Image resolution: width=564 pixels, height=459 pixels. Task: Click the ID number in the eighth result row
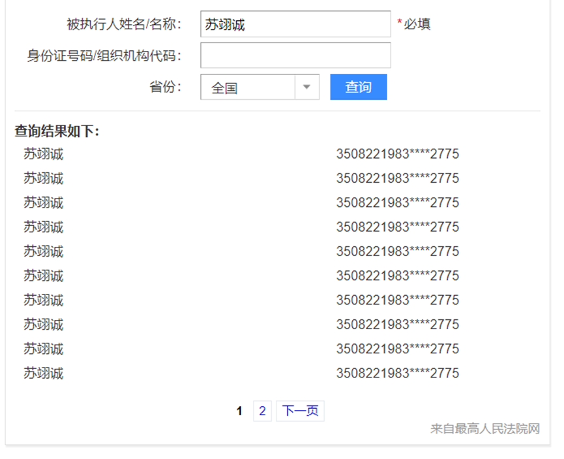[x=397, y=325]
